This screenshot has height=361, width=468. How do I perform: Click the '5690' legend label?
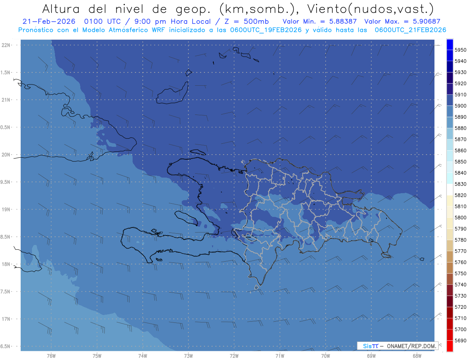click(x=461, y=340)
